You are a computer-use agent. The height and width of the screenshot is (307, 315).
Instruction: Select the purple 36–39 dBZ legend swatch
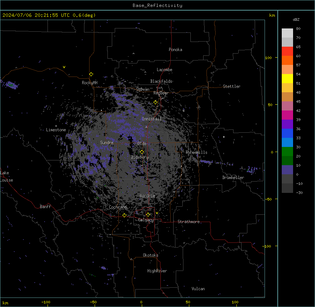[x=287, y=124]
